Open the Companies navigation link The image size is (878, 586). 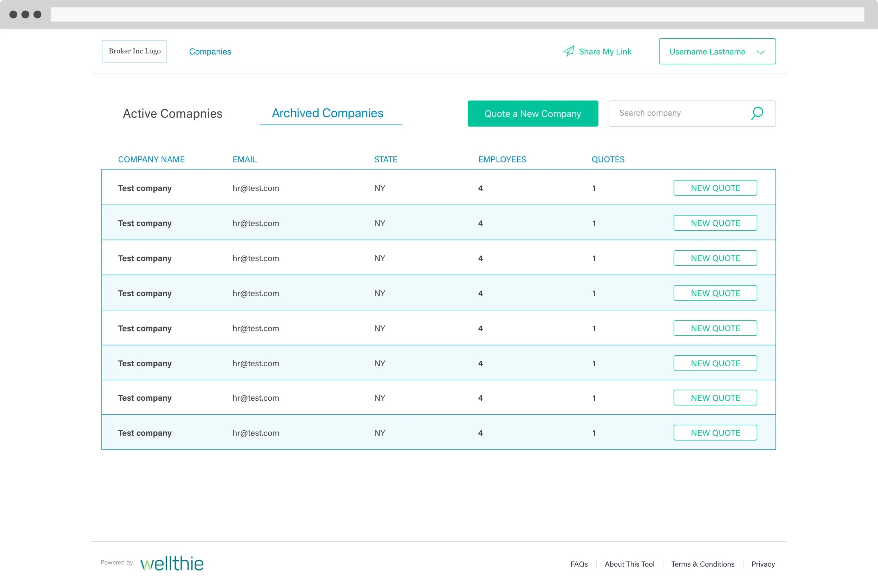210,52
